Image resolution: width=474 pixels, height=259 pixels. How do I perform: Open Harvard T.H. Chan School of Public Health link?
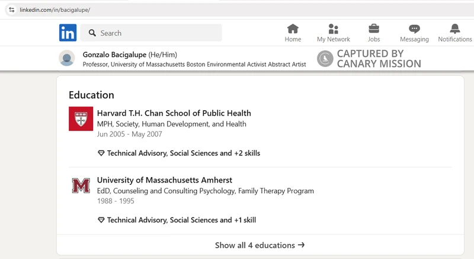coord(174,113)
